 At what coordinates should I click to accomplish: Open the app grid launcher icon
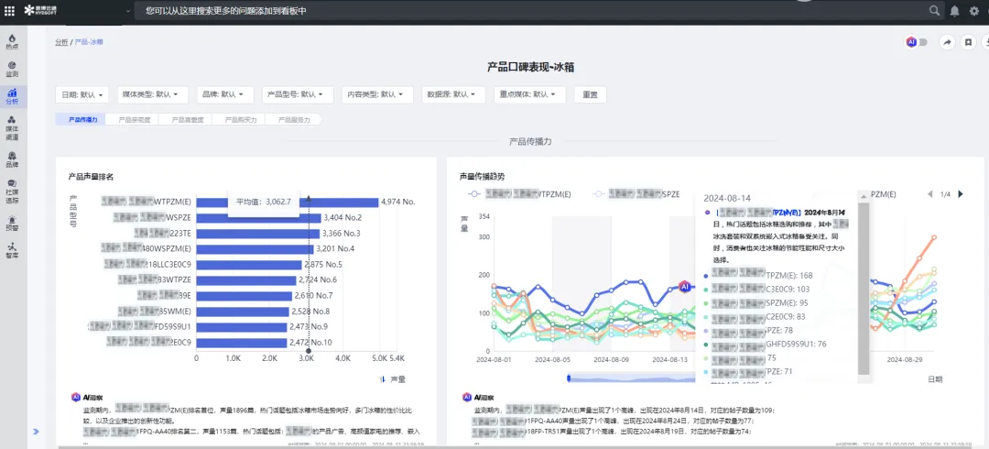[10, 11]
